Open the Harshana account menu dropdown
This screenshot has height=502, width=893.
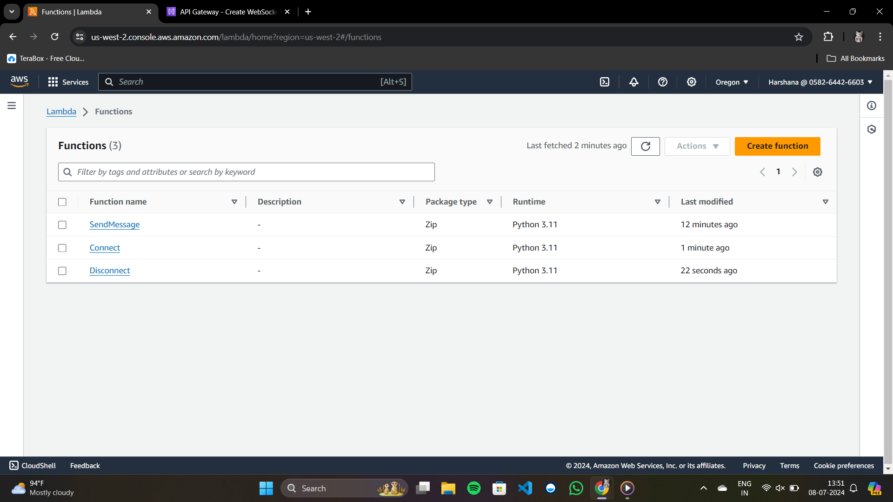click(x=820, y=82)
